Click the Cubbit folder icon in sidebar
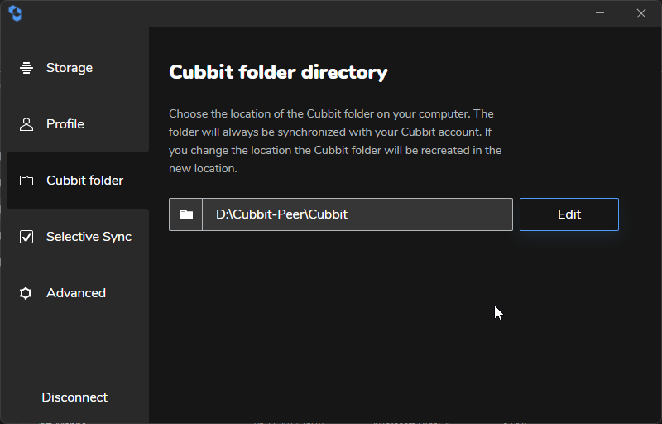The height and width of the screenshot is (424, 662). click(26, 181)
